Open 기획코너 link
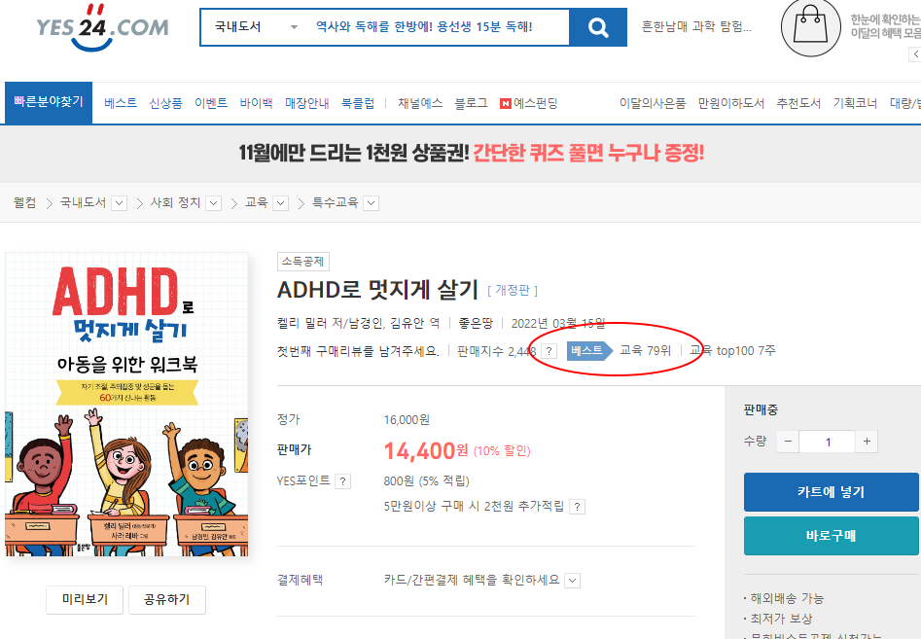Screen dimensions: 921x639 coord(855,103)
